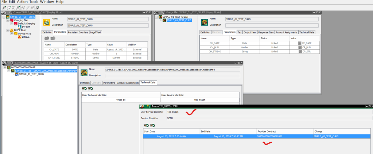
Task: Switch to Definition tab in Charge window
Action: tap(47, 32)
